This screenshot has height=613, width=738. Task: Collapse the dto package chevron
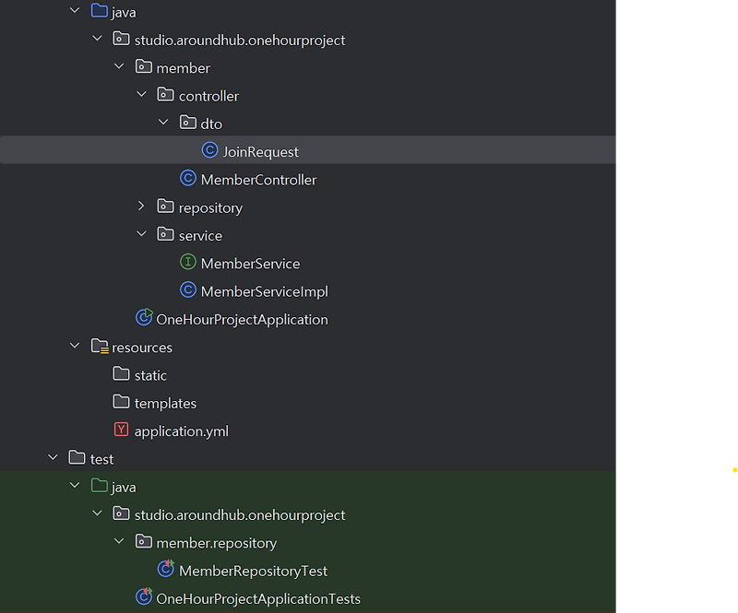click(163, 122)
